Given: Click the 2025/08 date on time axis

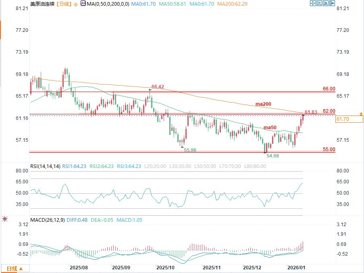Looking at the screenshot, I should 79,268.
